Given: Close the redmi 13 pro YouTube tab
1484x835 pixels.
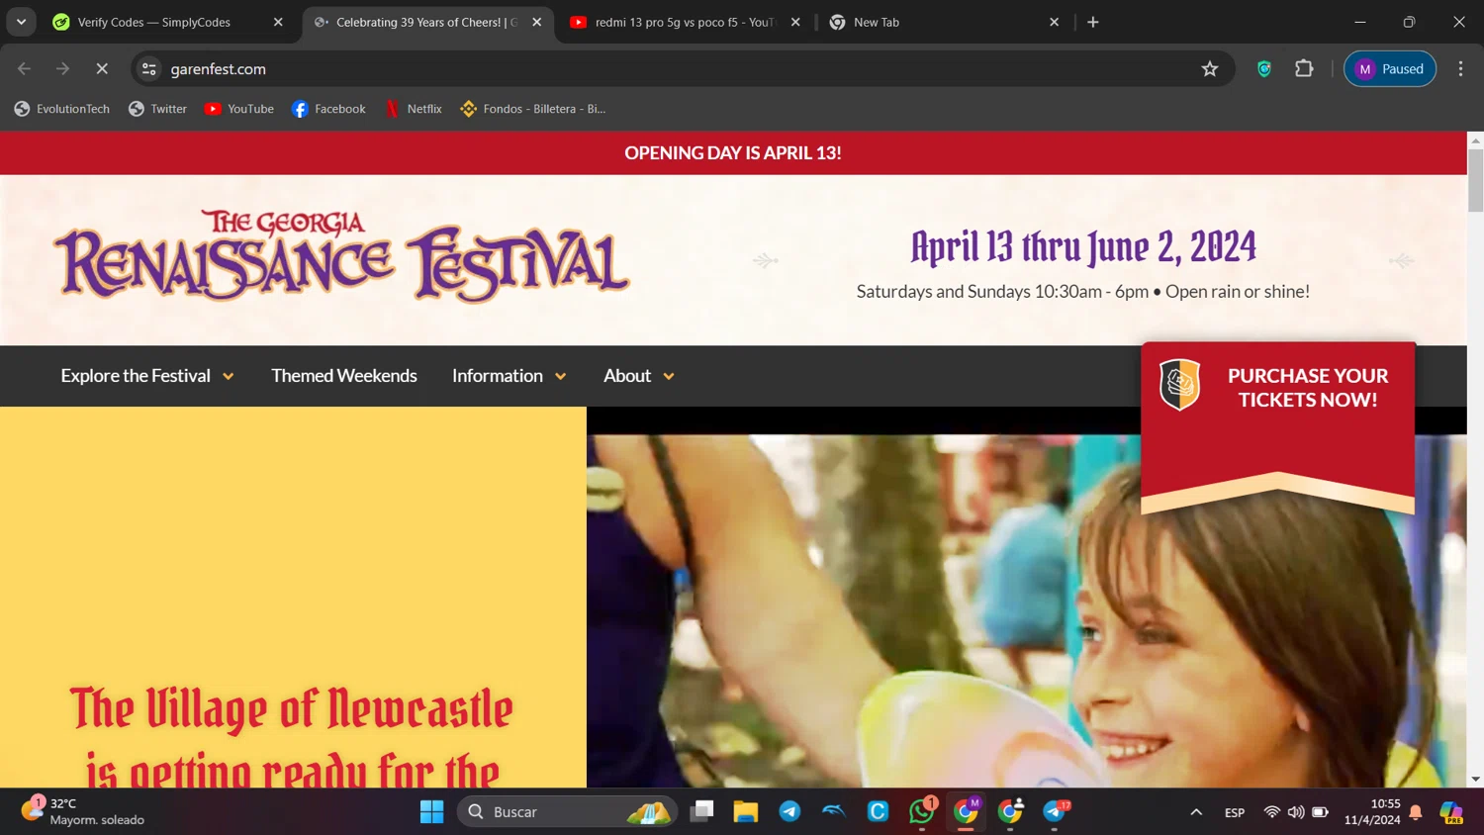Looking at the screenshot, I should pos(795,22).
